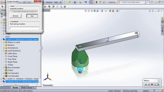This screenshot has width=164, height=92.
Task: Click the Print icon in toolbar
Action: coord(80,2)
